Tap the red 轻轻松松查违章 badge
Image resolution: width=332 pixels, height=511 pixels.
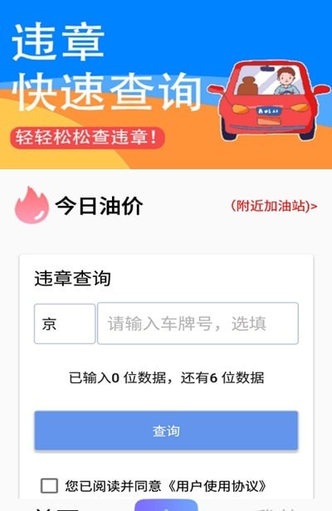tap(87, 137)
